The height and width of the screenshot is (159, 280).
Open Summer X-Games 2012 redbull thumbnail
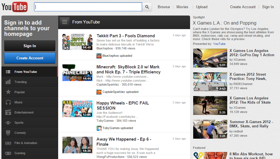(x=210, y=129)
